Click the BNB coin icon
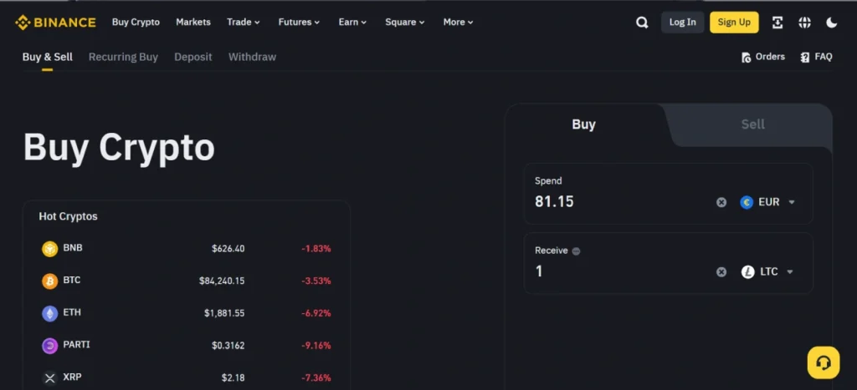This screenshot has width=857, height=390. point(49,249)
